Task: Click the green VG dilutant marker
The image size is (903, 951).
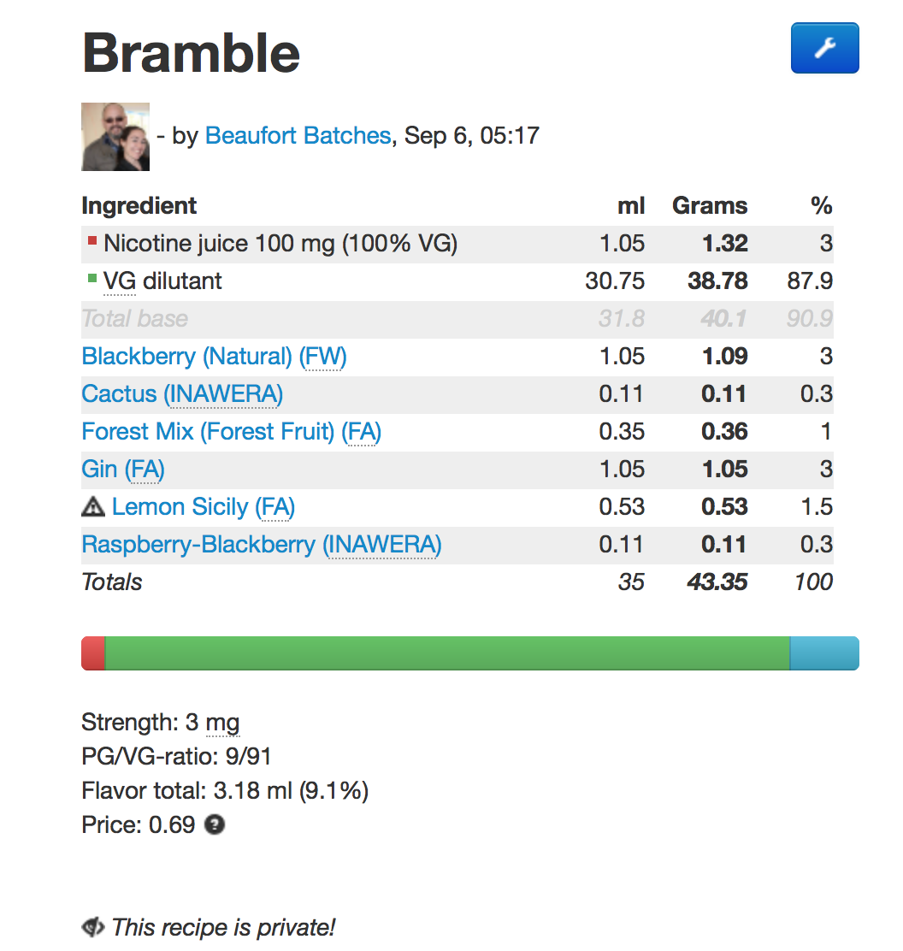Action: [92, 279]
